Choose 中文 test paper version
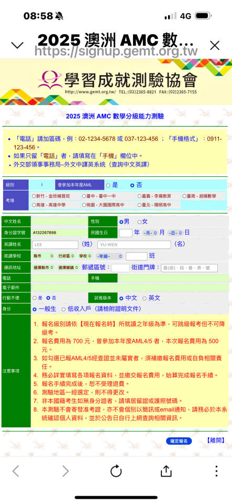Viewport: 232px width, 504px height. (x=121, y=298)
